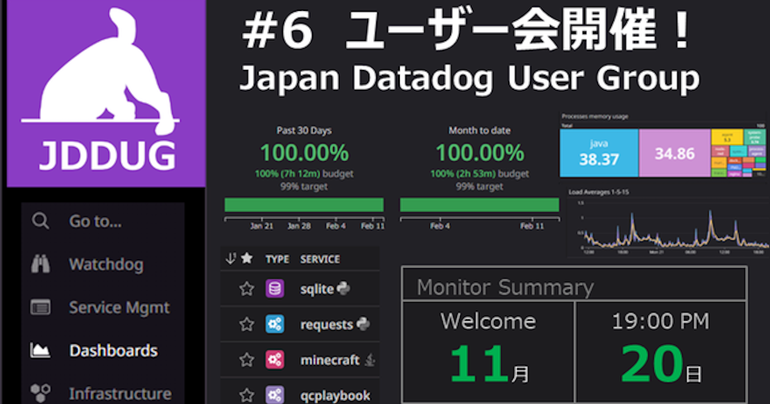Click the pink type icon for minecraft

point(275,359)
